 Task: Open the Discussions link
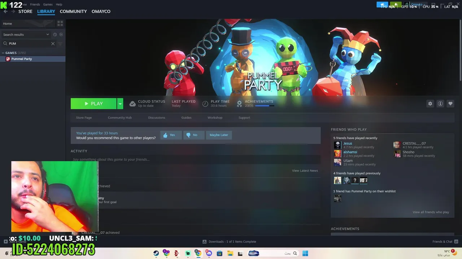tap(157, 118)
